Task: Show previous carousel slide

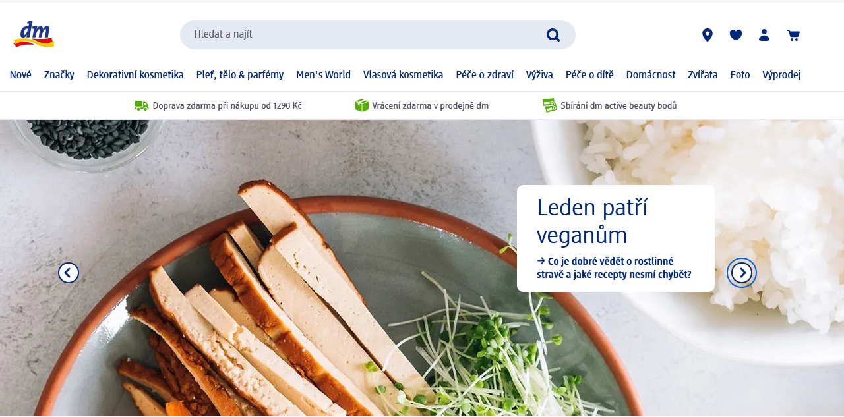Action: tap(69, 273)
